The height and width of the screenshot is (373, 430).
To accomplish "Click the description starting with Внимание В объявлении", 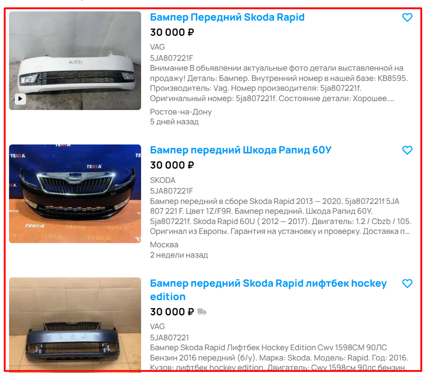I will [x=279, y=83].
